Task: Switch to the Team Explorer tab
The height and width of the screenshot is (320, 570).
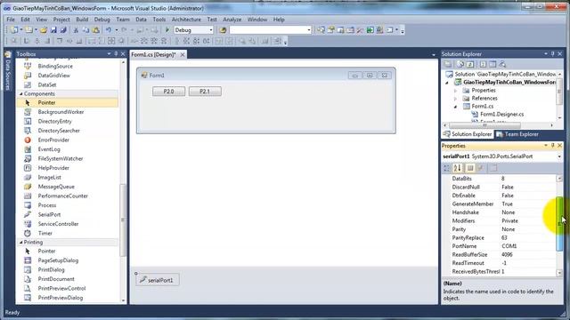Action: (517, 134)
